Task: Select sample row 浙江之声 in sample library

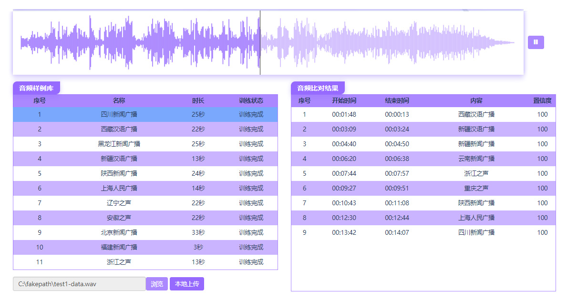Action: (145, 262)
